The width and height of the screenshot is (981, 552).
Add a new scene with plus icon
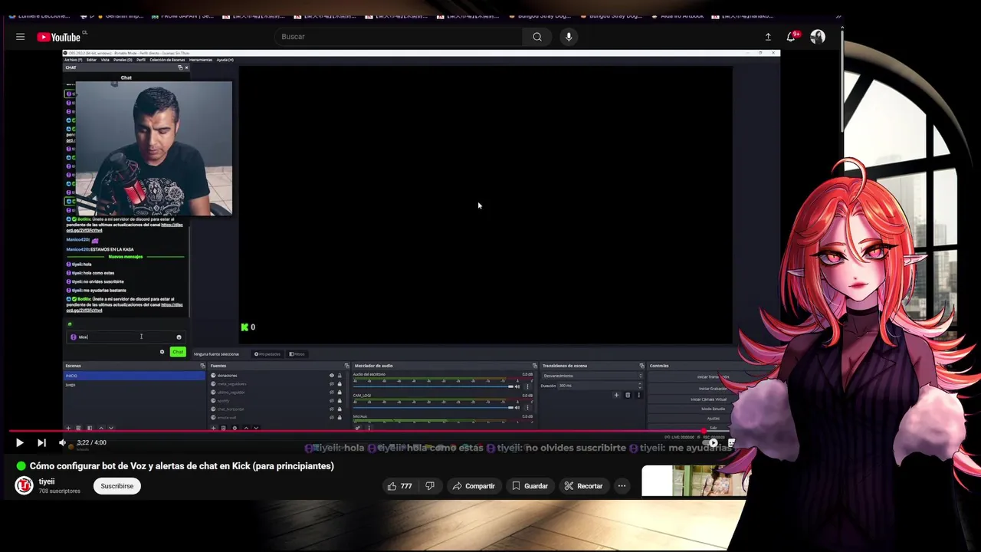(68, 428)
